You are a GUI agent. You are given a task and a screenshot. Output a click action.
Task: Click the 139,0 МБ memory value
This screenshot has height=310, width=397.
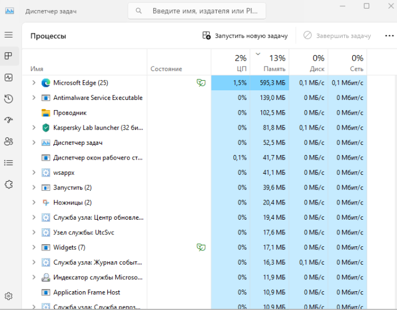click(x=272, y=98)
